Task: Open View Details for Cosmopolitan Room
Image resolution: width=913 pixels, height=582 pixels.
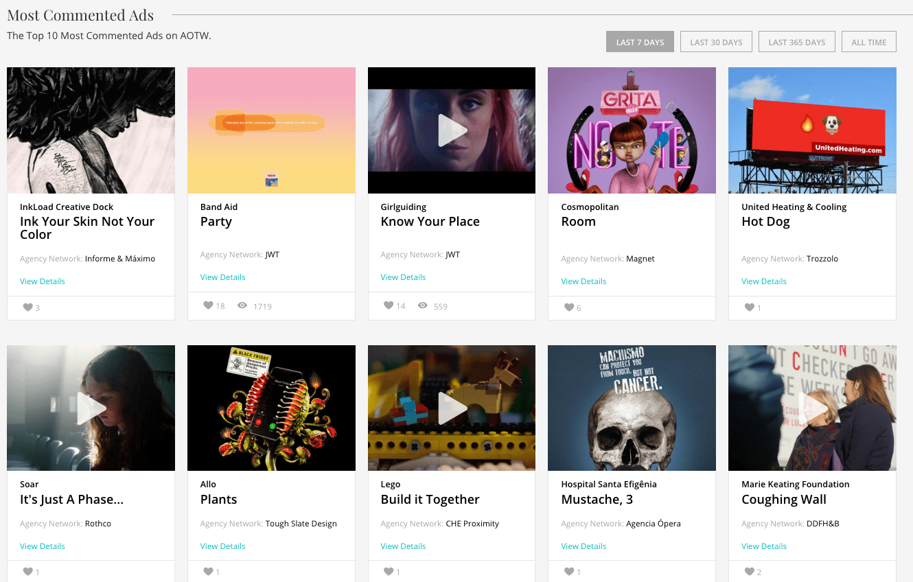Action: coord(583,281)
